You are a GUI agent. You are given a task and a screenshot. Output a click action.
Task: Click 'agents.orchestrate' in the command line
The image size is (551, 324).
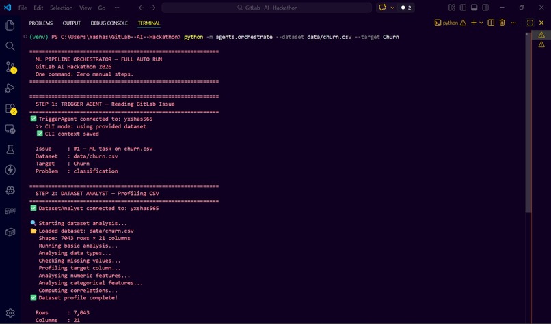(x=244, y=37)
